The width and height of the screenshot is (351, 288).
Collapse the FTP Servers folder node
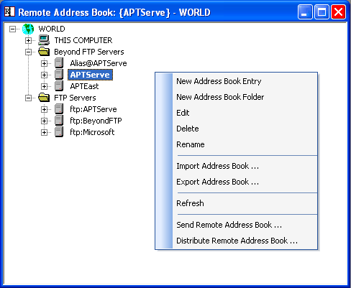(28, 98)
